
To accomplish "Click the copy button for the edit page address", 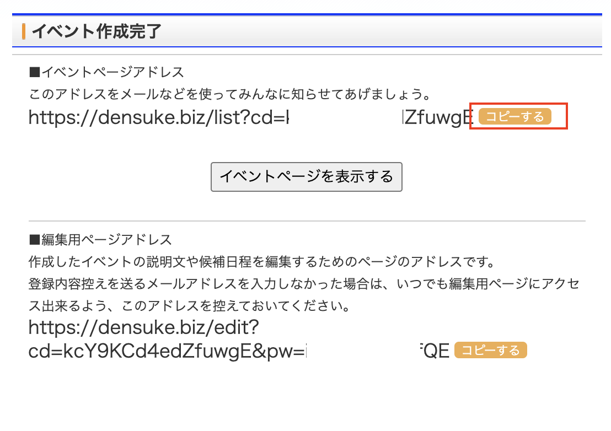I will 490,351.
